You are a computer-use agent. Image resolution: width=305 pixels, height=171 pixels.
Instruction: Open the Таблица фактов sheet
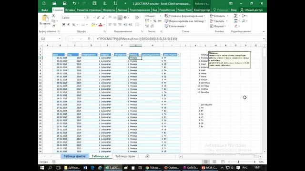[x=75, y=156]
